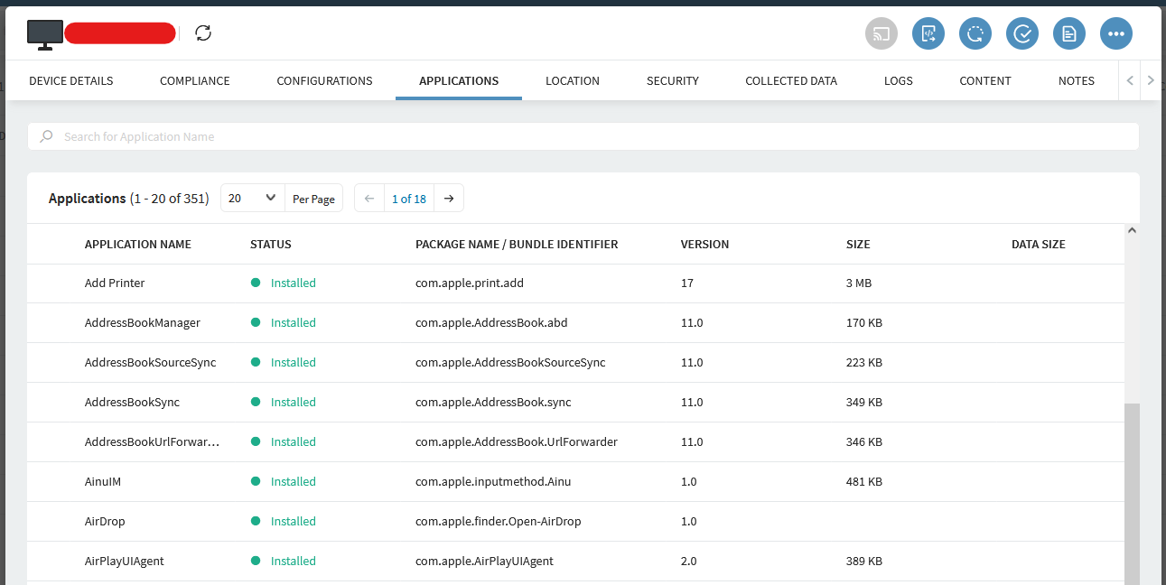Click the previous page arrow button
This screenshot has width=1166, height=585.
click(369, 199)
